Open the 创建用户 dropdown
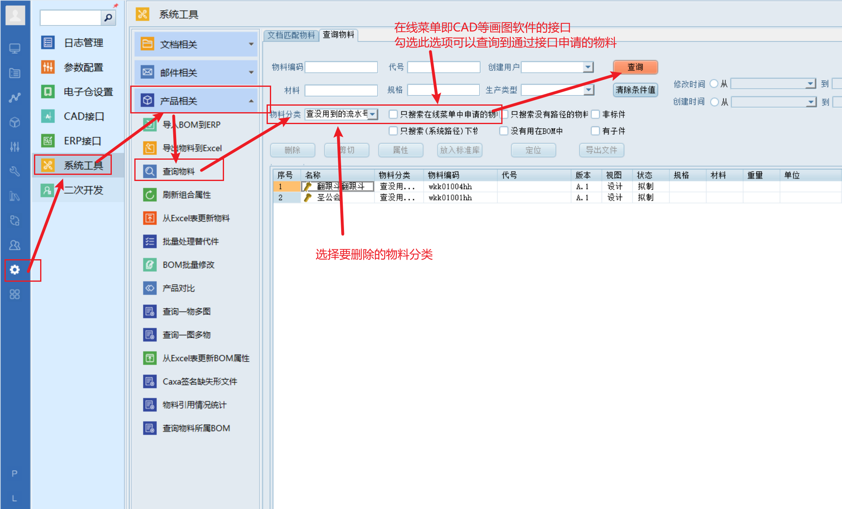 click(588, 67)
